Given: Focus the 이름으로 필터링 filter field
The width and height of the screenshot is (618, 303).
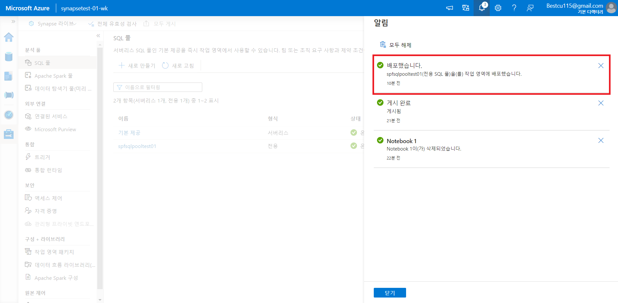Looking at the screenshot, I should point(158,87).
